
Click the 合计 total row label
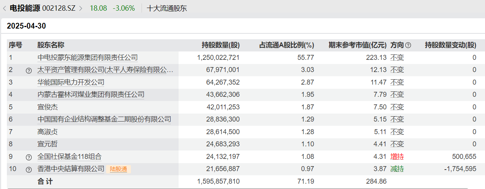(x=45, y=181)
